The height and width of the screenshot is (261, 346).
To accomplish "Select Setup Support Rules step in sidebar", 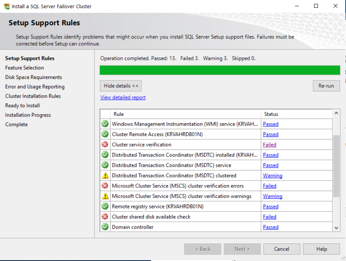I will click(x=30, y=58).
